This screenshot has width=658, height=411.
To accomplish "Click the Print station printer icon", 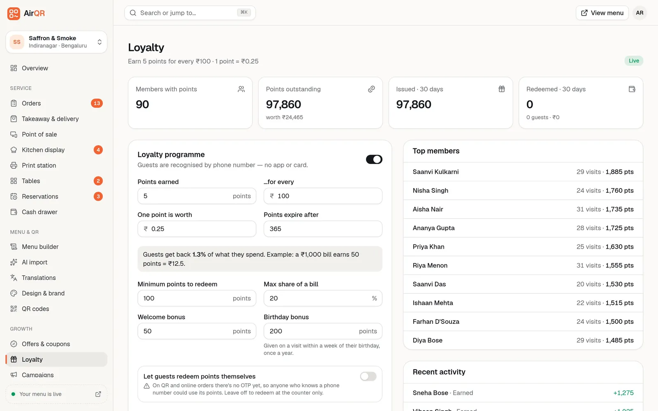I will pyautogui.click(x=14, y=166).
